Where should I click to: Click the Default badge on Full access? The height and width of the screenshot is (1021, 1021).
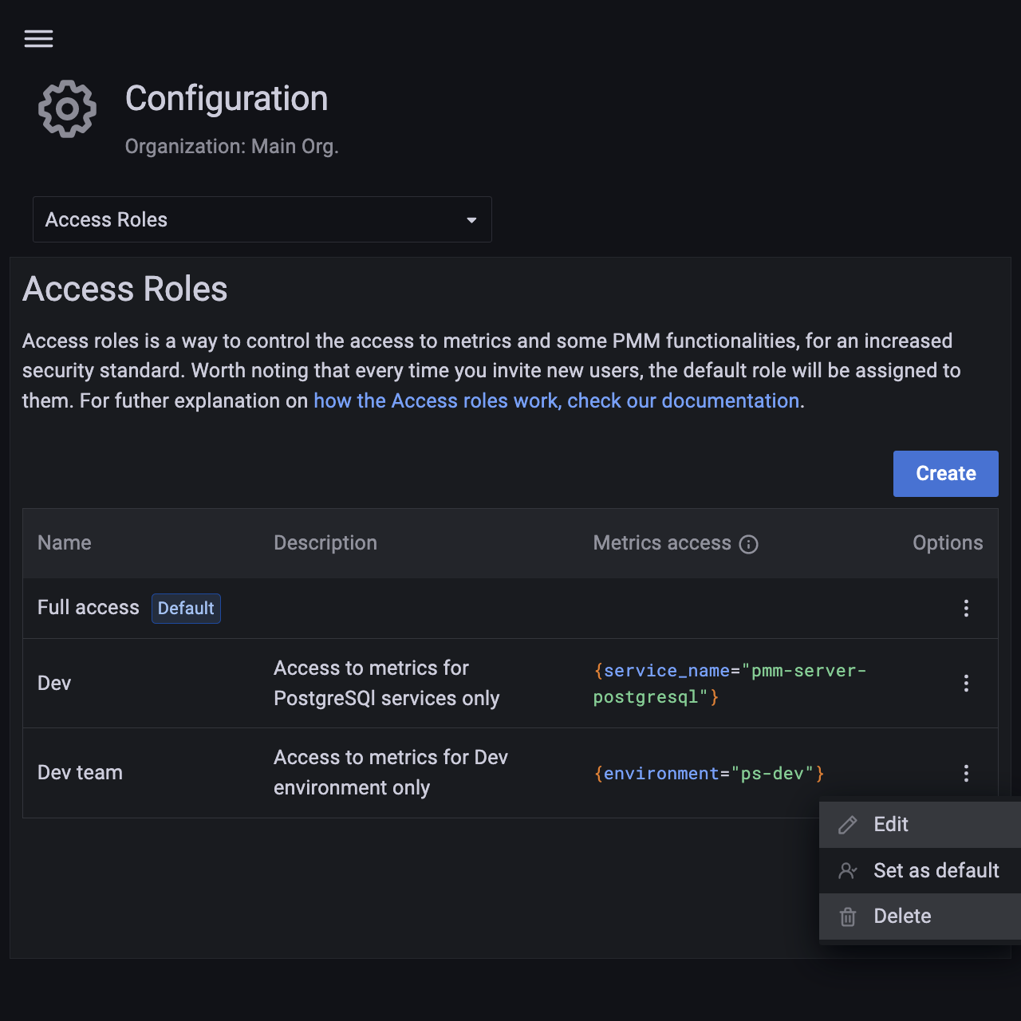point(186,609)
